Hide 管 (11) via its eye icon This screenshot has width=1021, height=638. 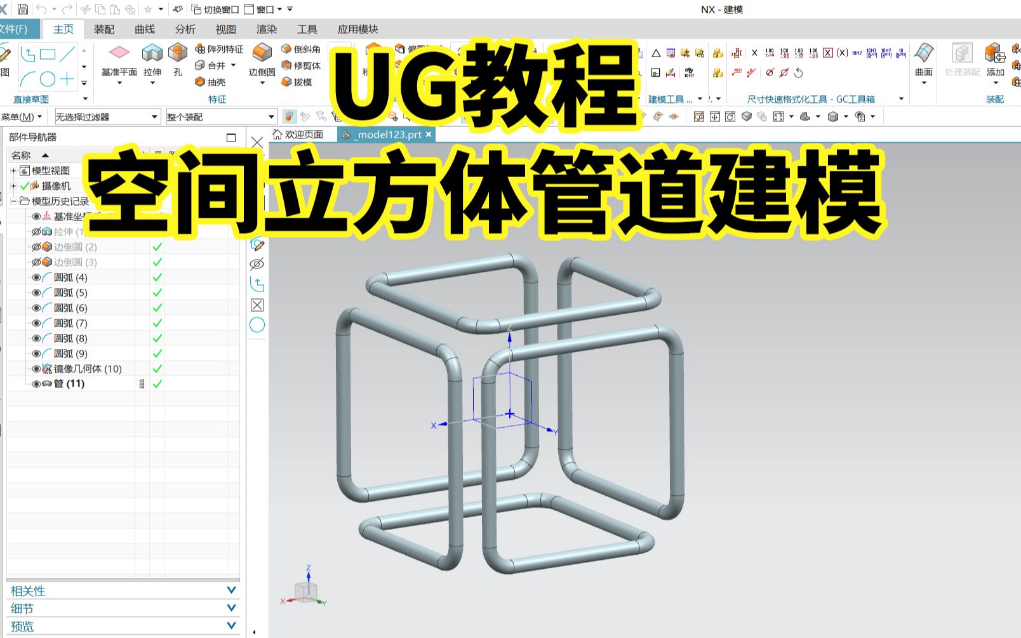click(36, 384)
